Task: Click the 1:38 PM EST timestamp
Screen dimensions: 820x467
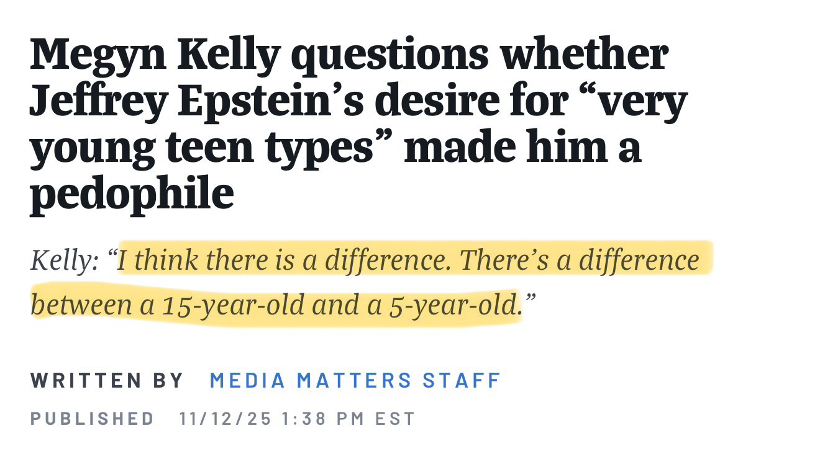Action: point(348,419)
